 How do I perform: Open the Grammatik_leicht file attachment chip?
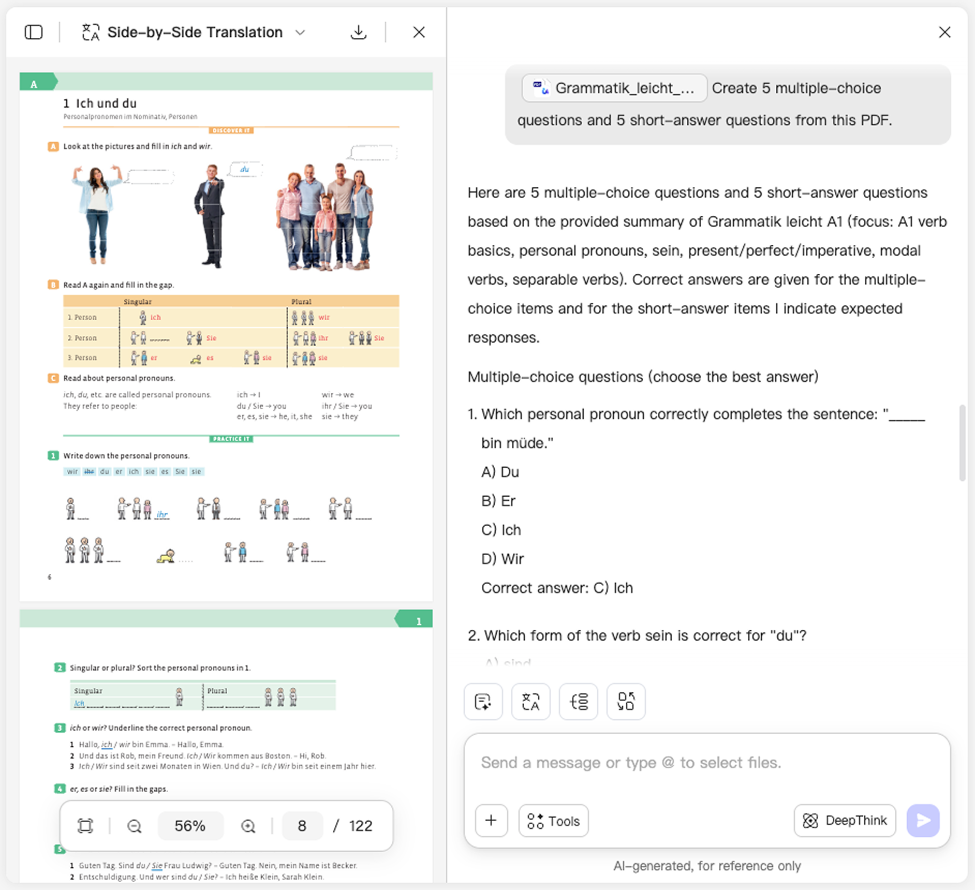tap(614, 88)
